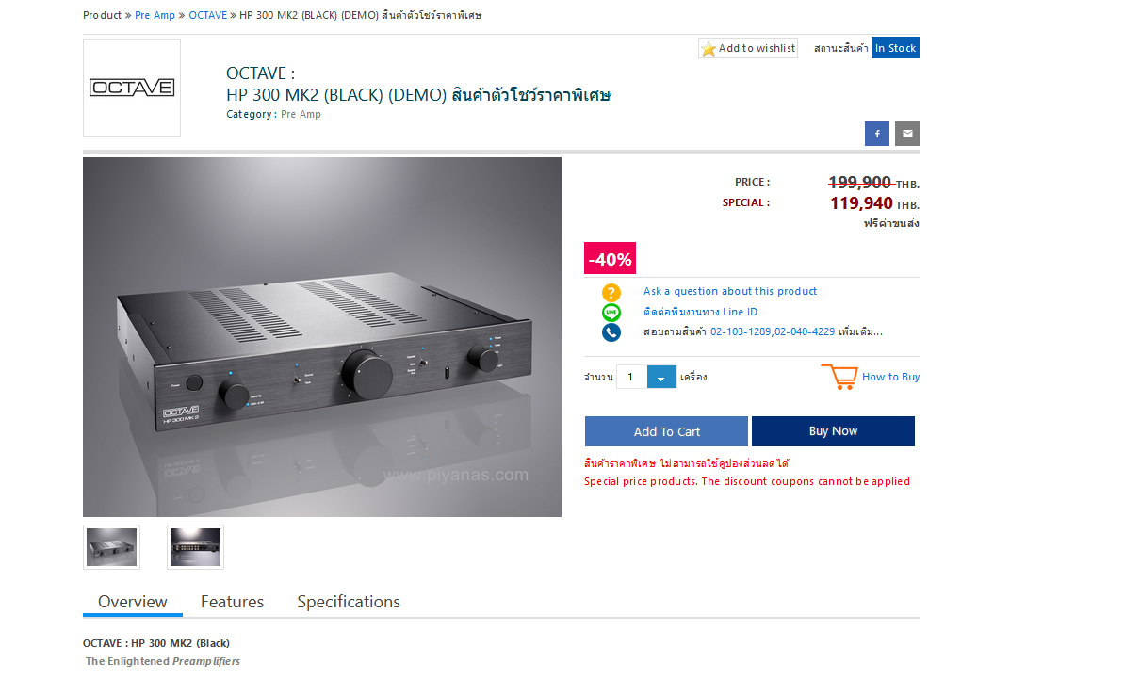The image size is (1124, 679).
Task: Go to OCTAVE breadcrumb link
Action: pyautogui.click(x=208, y=15)
